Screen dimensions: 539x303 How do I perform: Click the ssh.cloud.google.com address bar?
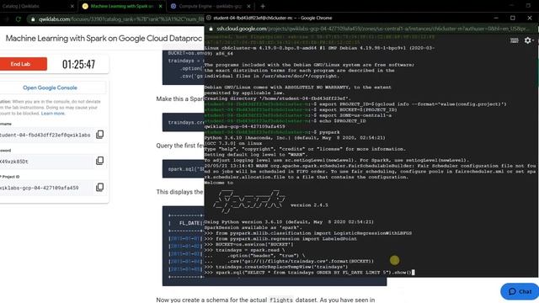pos(371,29)
